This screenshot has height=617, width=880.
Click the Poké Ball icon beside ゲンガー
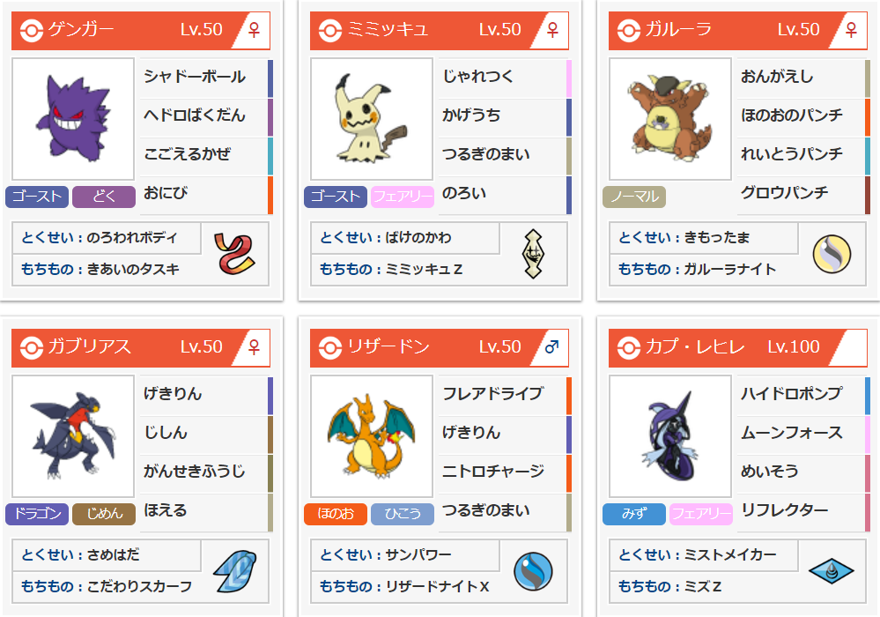pos(32,30)
